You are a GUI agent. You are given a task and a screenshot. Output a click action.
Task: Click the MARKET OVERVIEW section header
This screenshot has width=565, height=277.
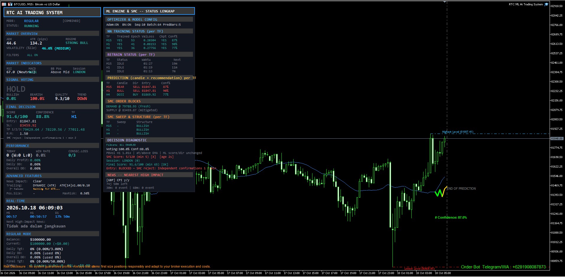pyautogui.click(x=52, y=34)
